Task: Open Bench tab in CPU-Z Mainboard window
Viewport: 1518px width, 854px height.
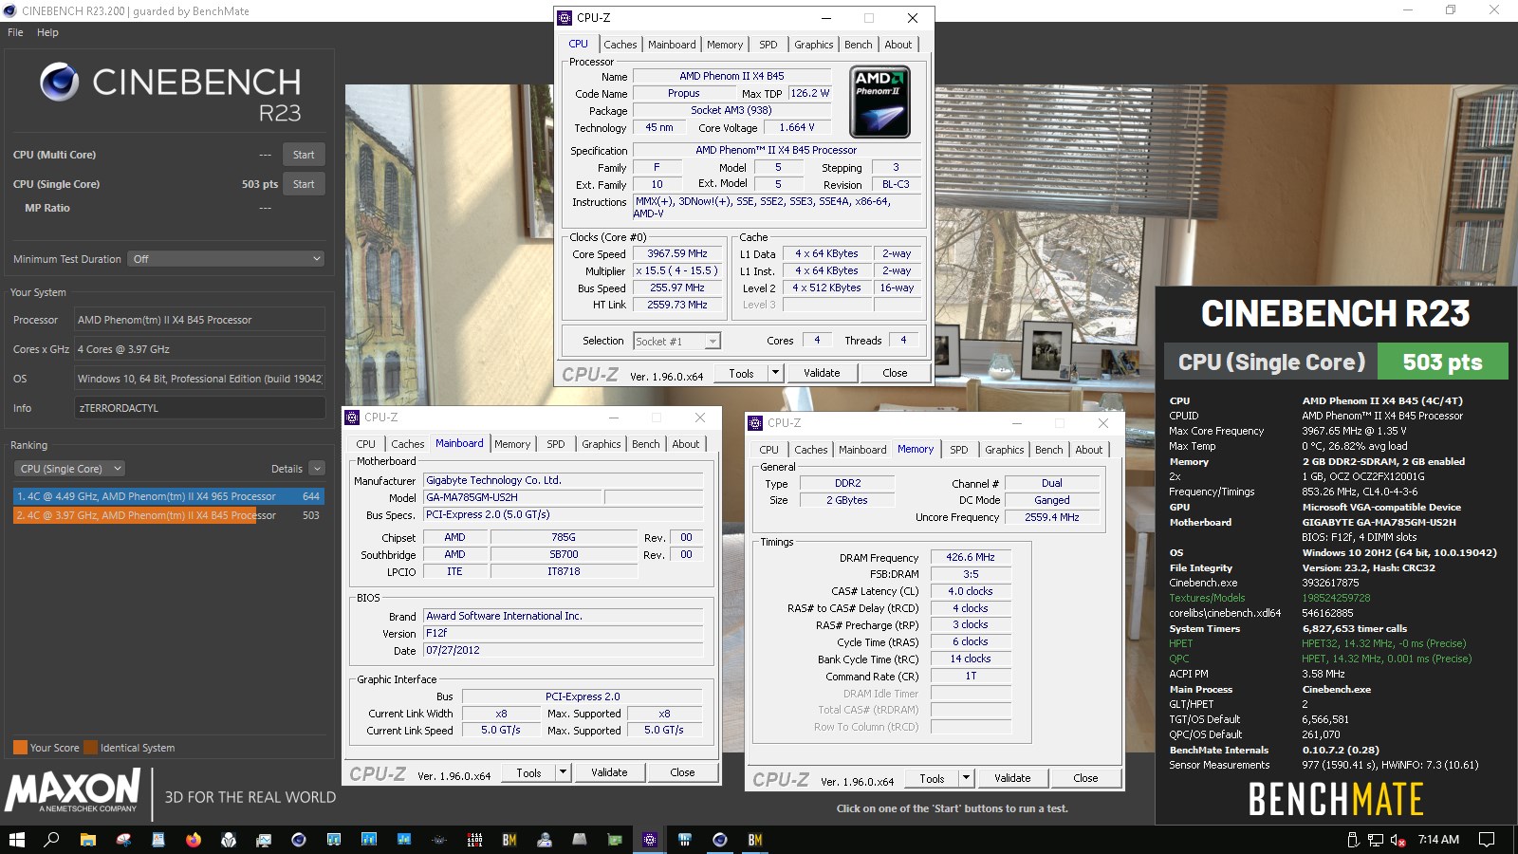Action: tap(646, 444)
